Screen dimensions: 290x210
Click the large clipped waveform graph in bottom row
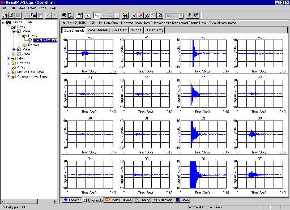coord(204,175)
